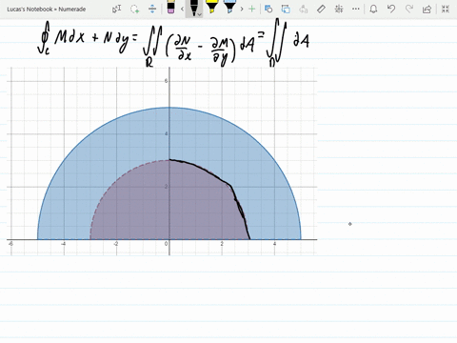457x343 pixels.
Task: Choose the select objects or type text tool
Action: tap(117, 9)
